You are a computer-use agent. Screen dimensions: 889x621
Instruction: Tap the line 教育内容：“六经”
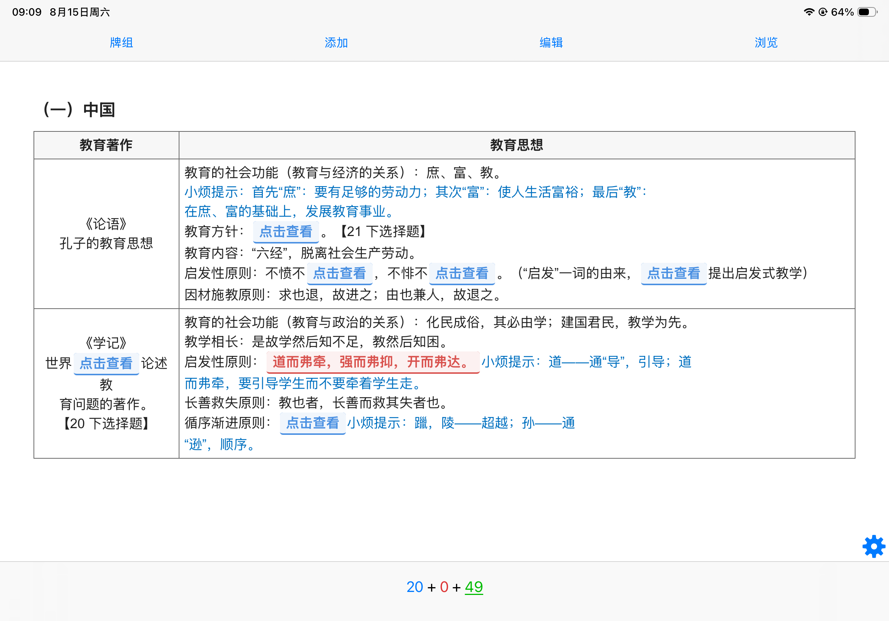300,253
